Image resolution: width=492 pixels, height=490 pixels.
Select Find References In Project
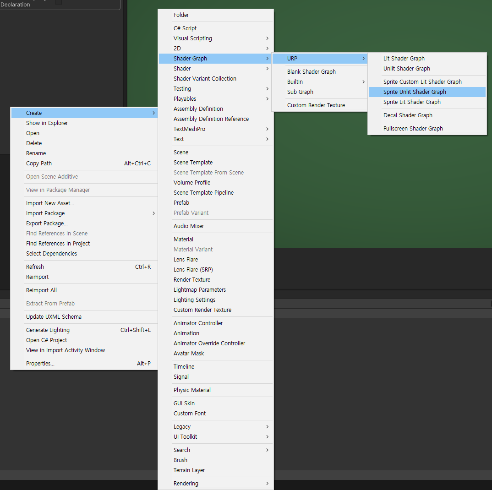coord(84,244)
